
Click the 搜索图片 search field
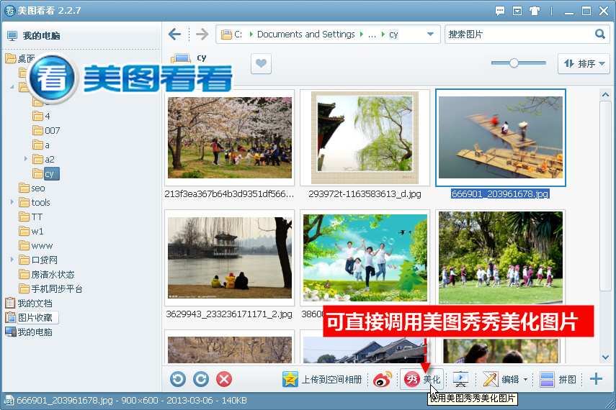pos(520,34)
